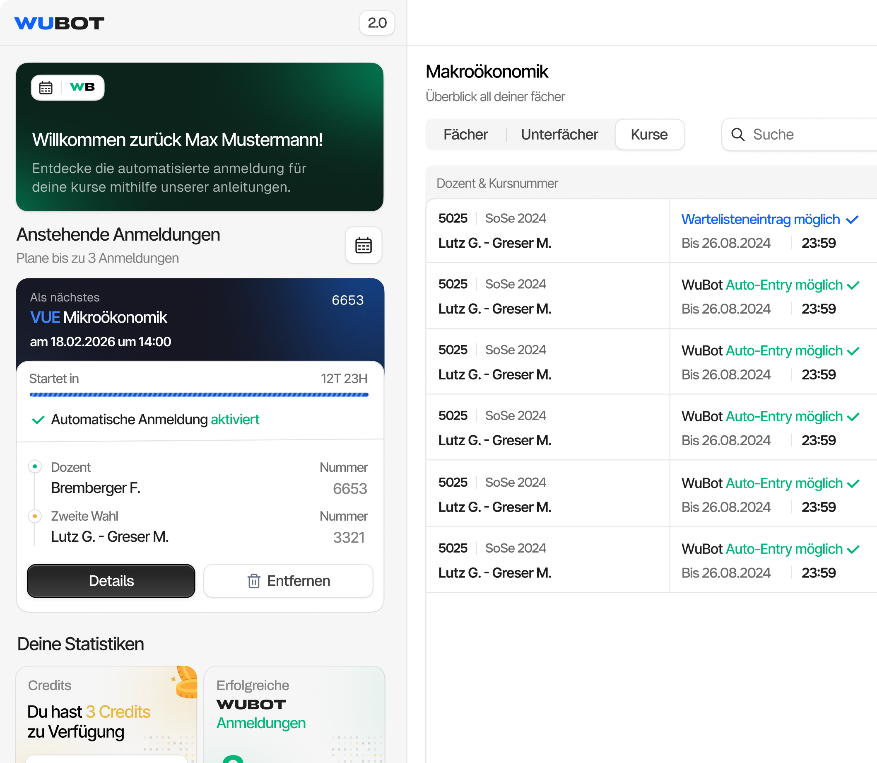877x763 pixels.
Task: Switch to the Unterfächer tab
Action: point(559,134)
